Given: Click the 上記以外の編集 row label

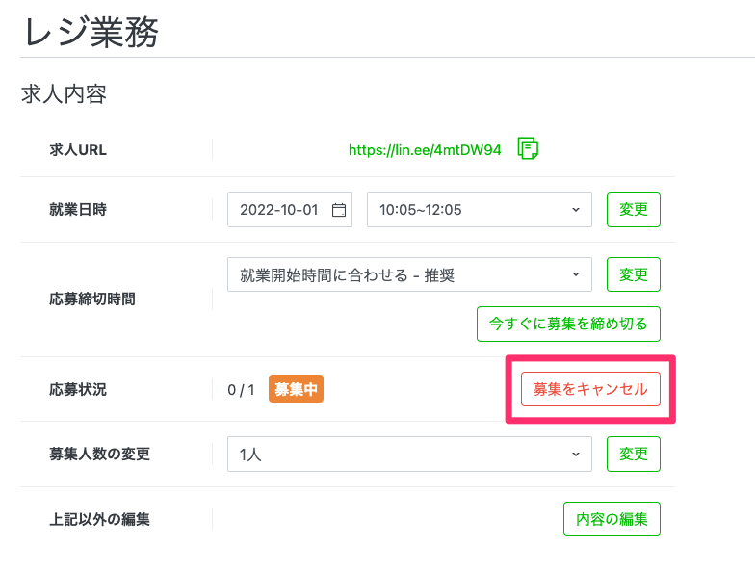Looking at the screenshot, I should click(100, 519).
